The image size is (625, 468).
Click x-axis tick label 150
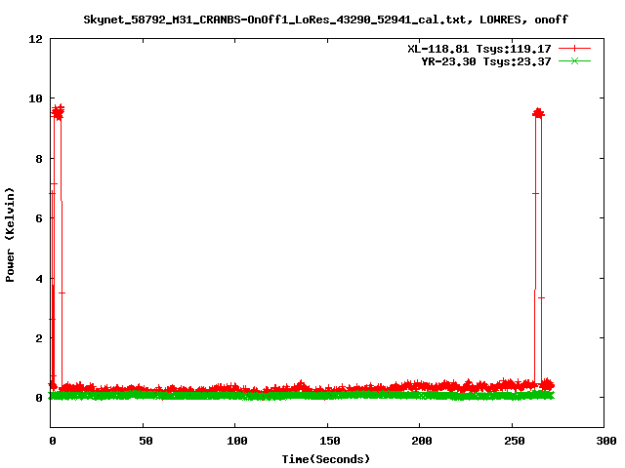[329, 441]
